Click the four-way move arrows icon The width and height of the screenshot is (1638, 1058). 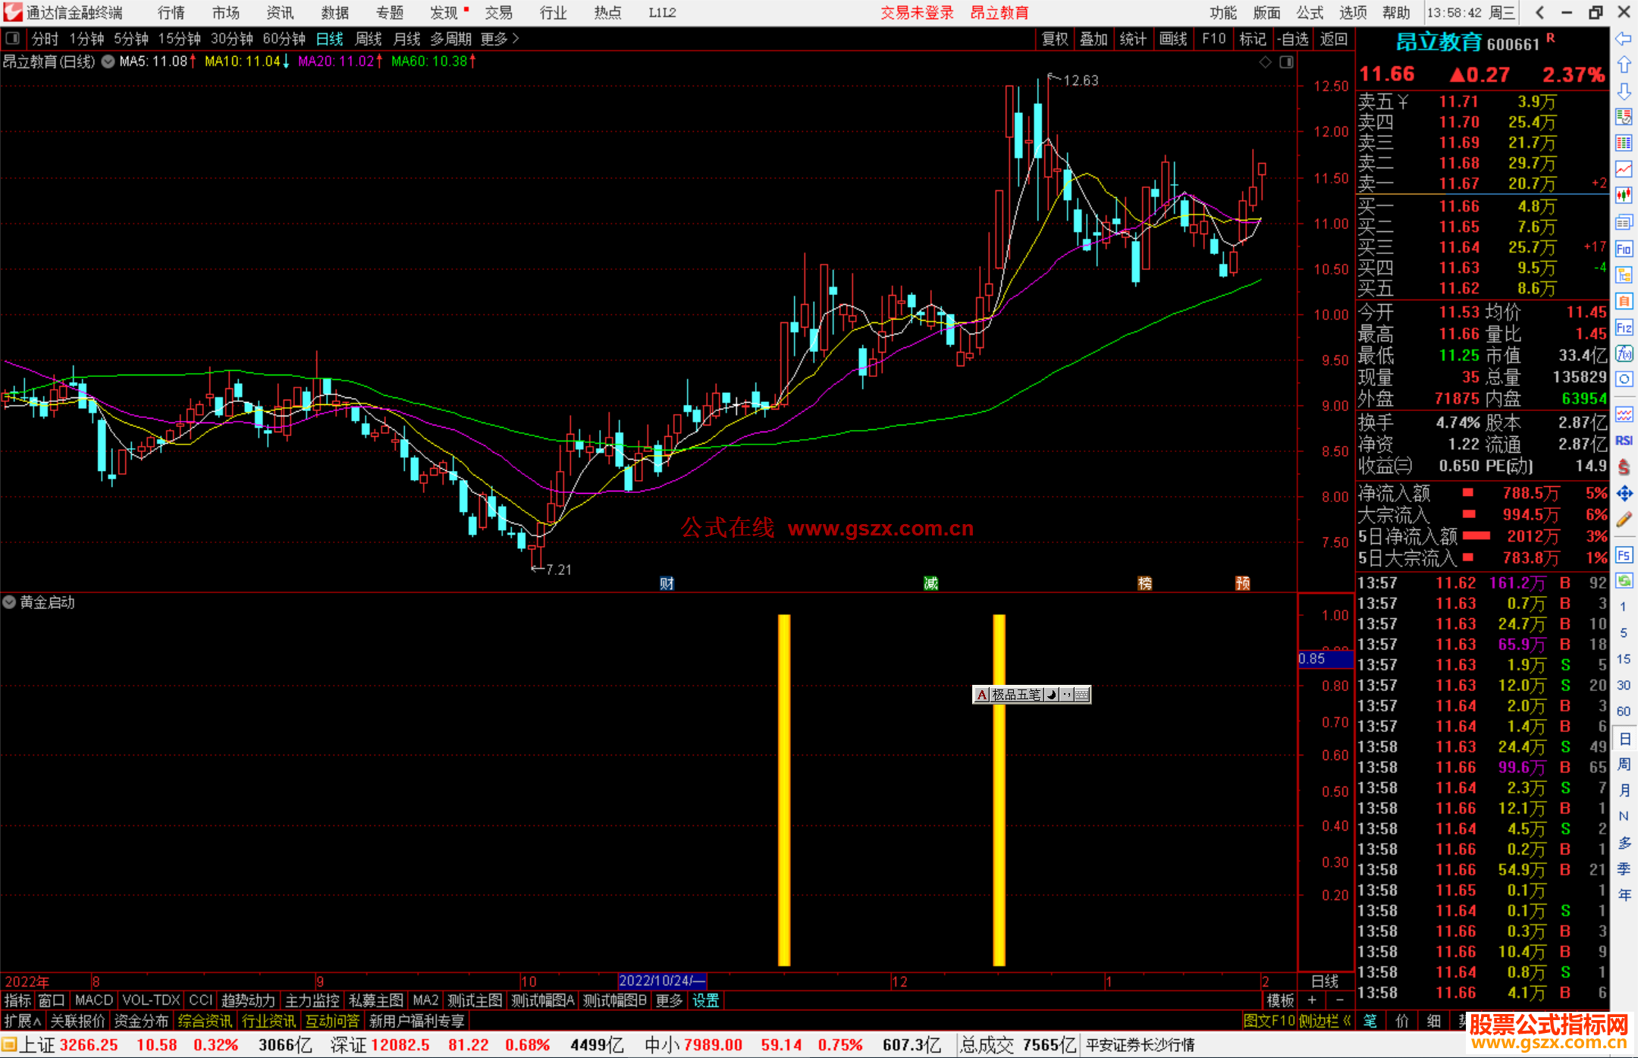point(1624,494)
